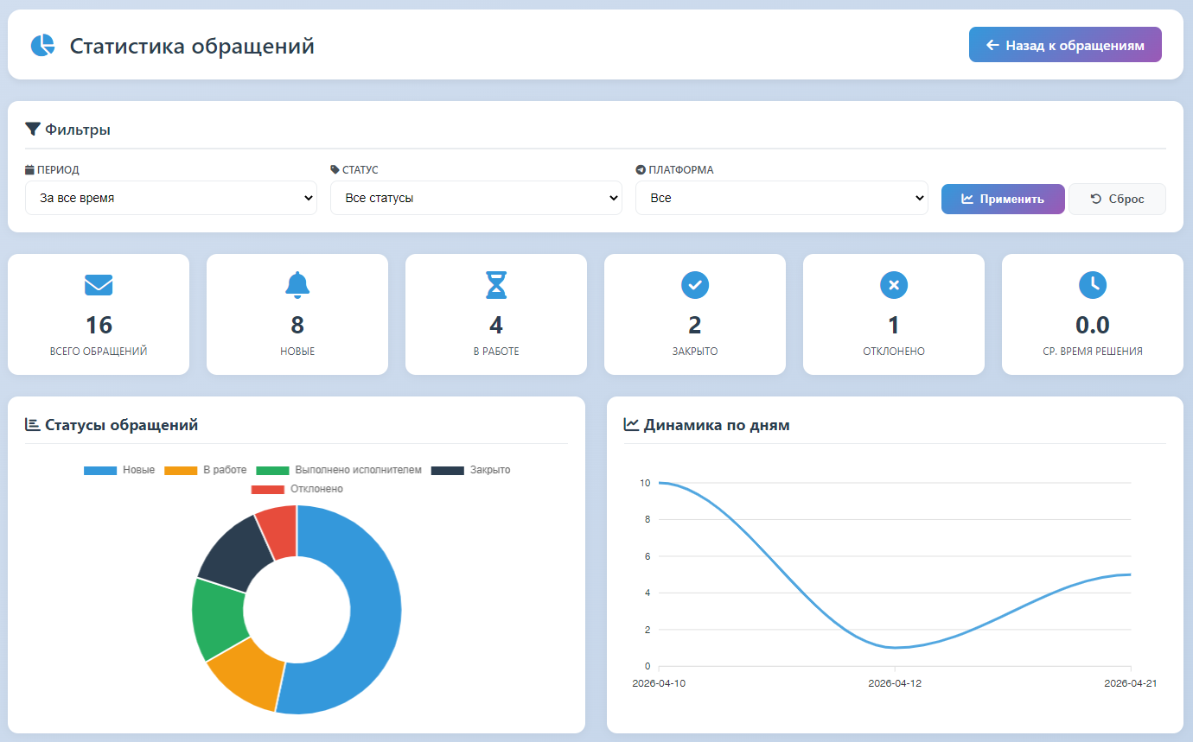Click the funnel icon next to Фильтры

coord(33,130)
